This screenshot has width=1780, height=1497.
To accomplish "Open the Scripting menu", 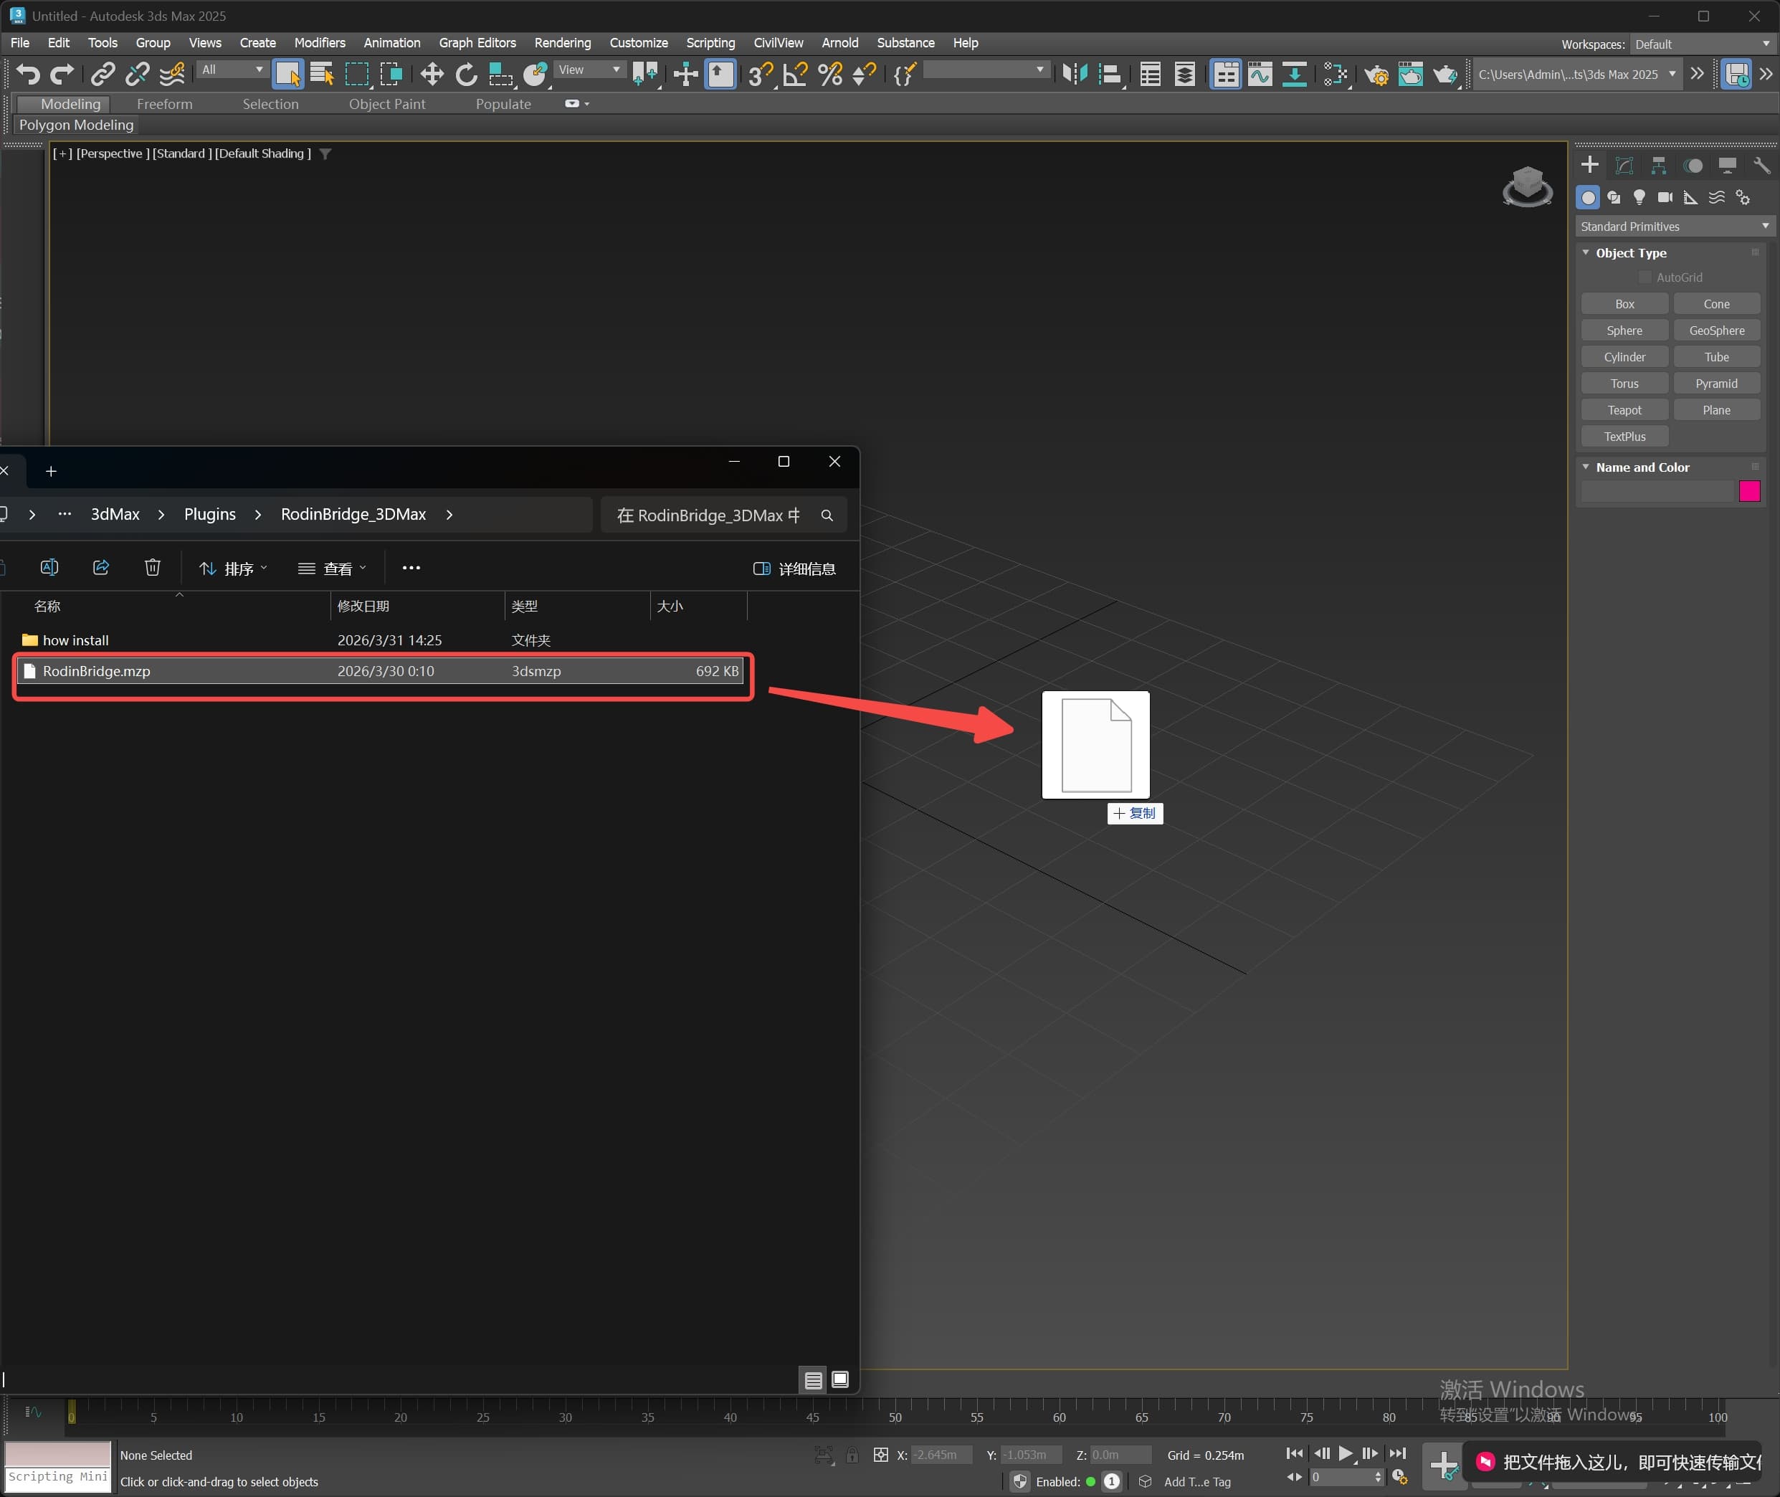I will 710,42.
